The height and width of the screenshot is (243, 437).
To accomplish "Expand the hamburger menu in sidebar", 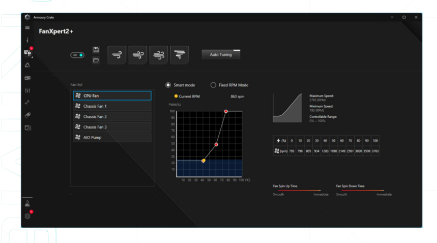I will click(x=28, y=27).
